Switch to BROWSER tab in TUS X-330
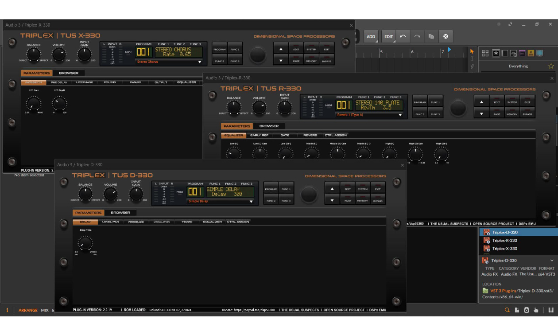The height and width of the screenshot is (335, 558). coord(69,73)
